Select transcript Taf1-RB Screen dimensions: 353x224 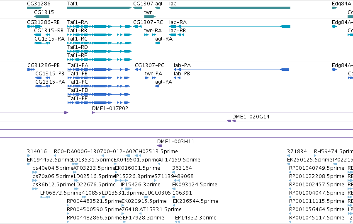(99, 35)
